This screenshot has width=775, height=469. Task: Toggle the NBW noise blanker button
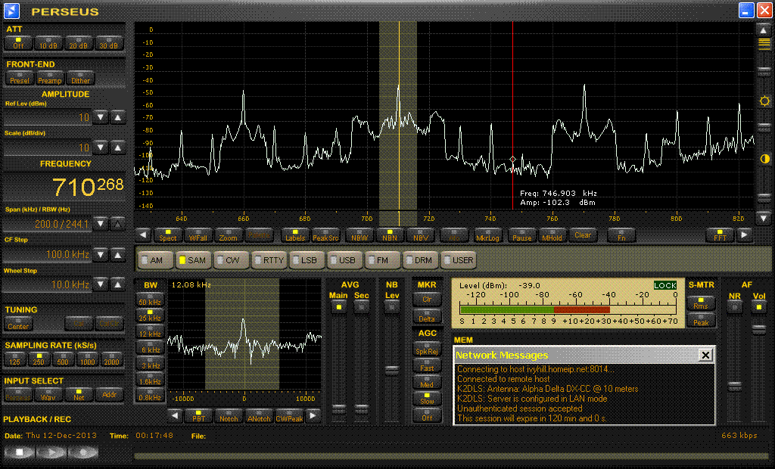pos(359,236)
